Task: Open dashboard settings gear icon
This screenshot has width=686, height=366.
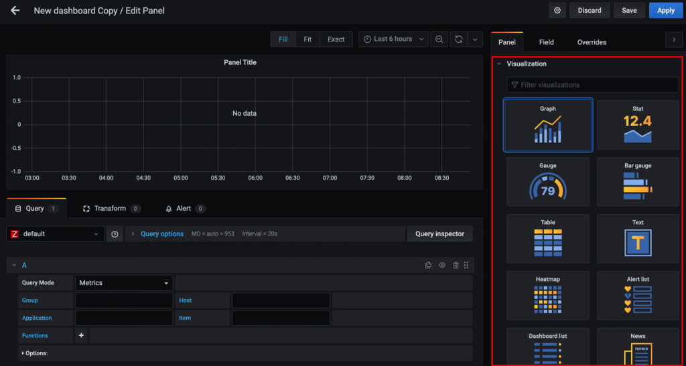Action: click(x=557, y=11)
